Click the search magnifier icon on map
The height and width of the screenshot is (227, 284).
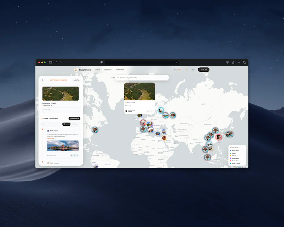click(x=118, y=78)
